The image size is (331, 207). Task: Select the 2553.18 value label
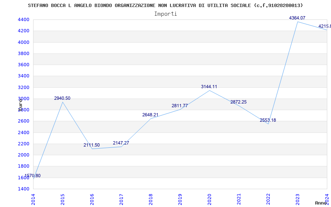(268, 120)
